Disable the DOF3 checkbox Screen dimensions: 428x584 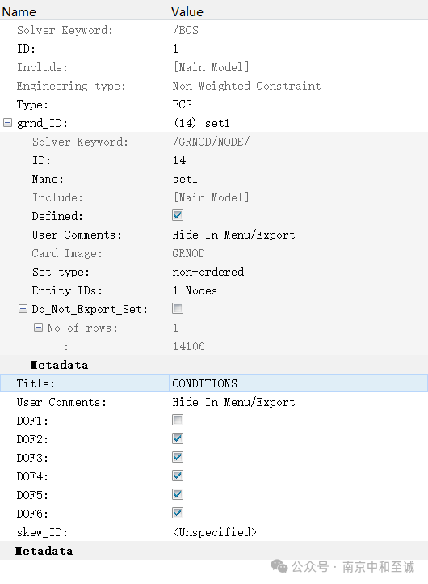click(x=178, y=457)
